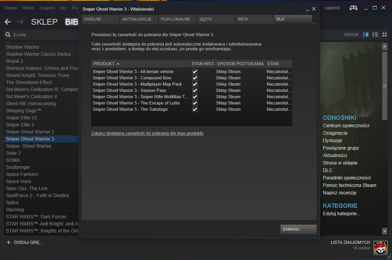Click the search magnifier icon
Screen dimensions: 392x260
8,35
